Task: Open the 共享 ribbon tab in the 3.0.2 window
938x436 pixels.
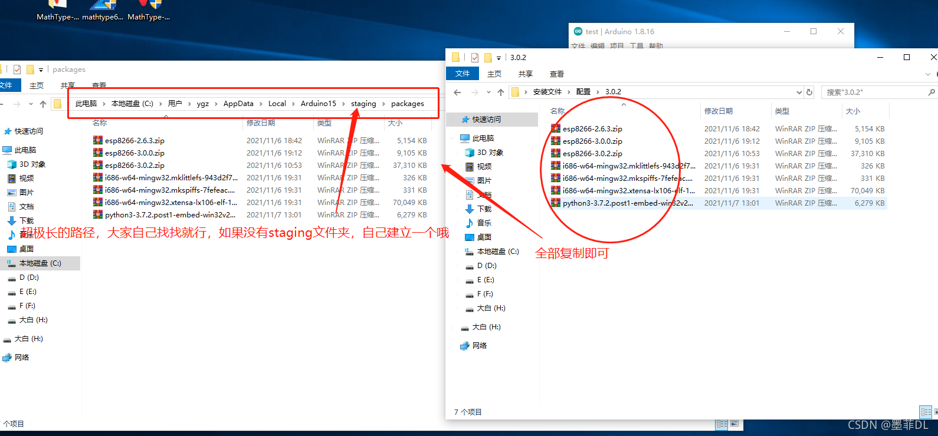Action: [x=526, y=74]
